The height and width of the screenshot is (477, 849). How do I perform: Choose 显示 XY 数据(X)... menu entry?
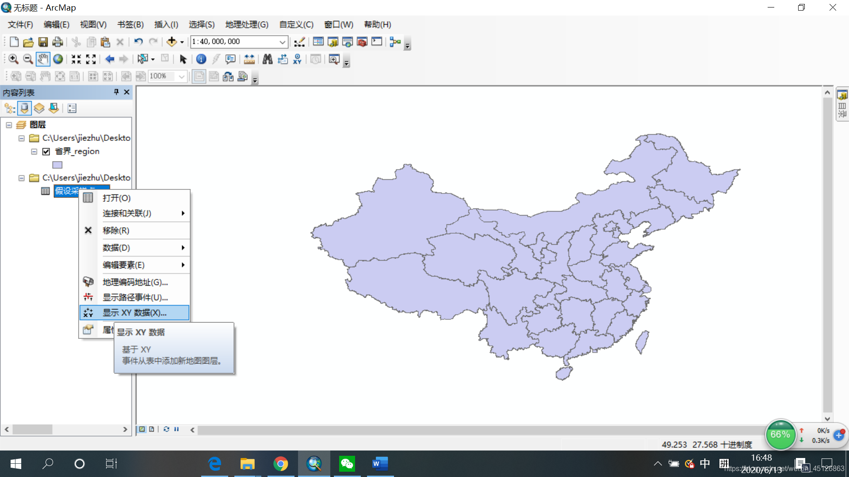pos(134,313)
